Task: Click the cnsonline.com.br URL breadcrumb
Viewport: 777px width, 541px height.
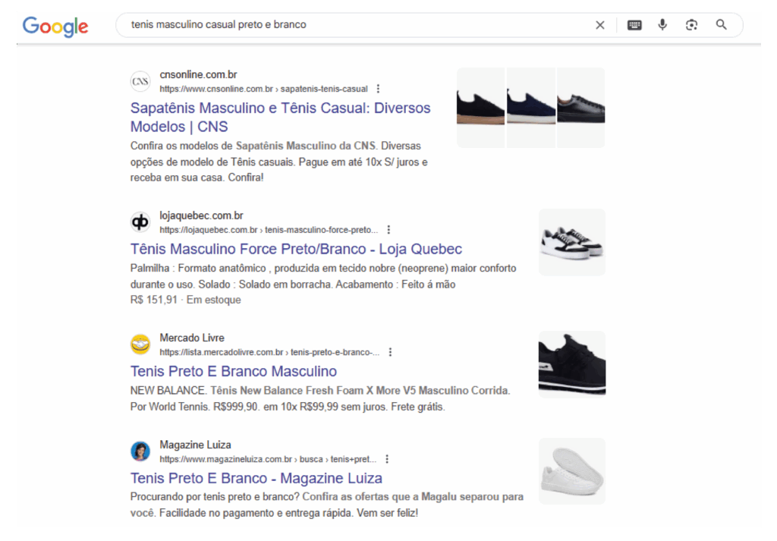Action: pos(263,90)
